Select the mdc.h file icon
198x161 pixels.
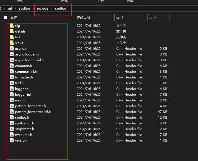pos(12,100)
